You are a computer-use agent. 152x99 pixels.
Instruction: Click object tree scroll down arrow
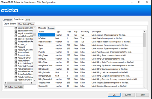(x=34, y=80)
